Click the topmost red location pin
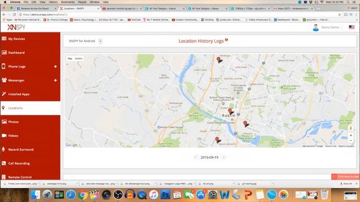This screenshot has height=202, width=360. click(x=219, y=60)
